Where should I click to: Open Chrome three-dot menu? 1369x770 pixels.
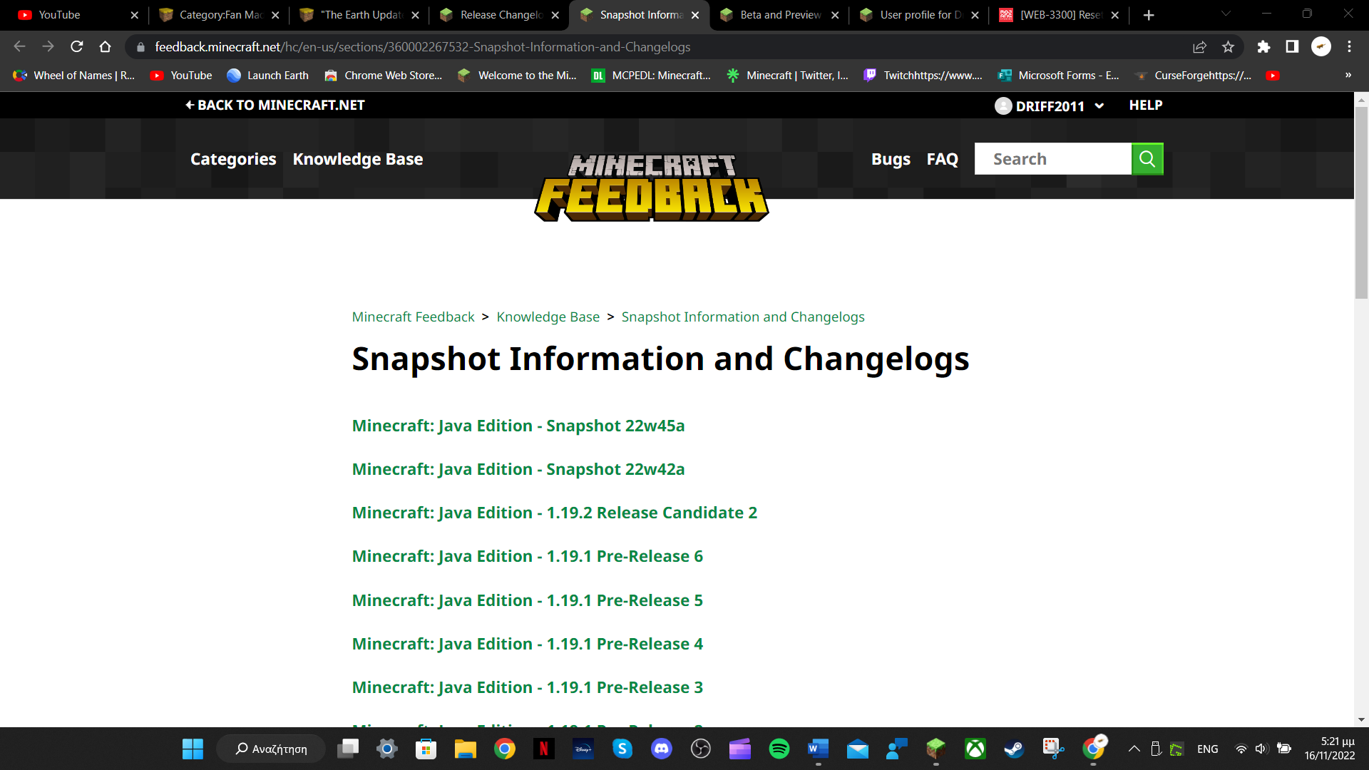1349,47
